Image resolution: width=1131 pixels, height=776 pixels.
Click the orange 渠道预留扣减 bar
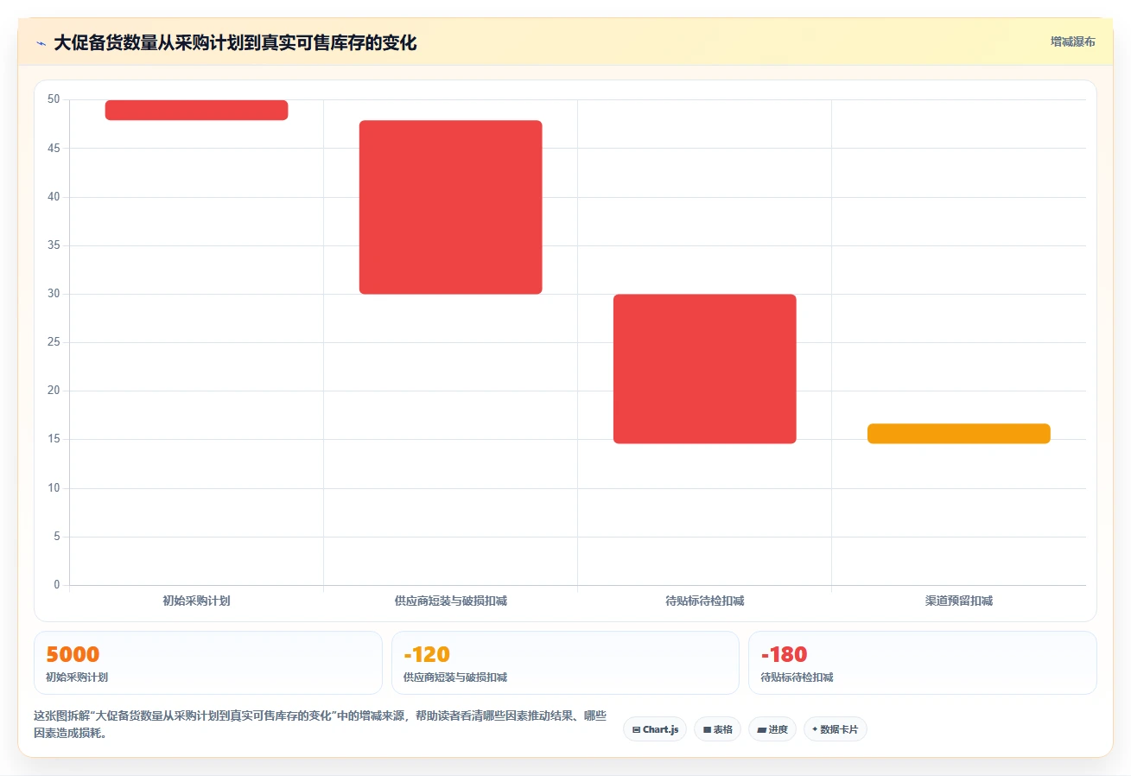tap(958, 434)
